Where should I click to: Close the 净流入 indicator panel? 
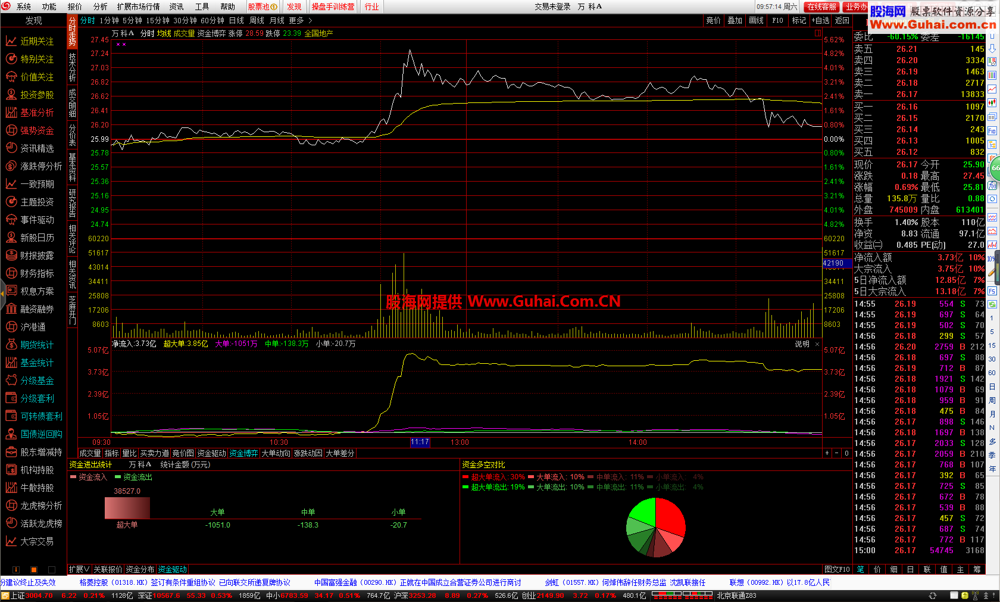tap(817, 344)
